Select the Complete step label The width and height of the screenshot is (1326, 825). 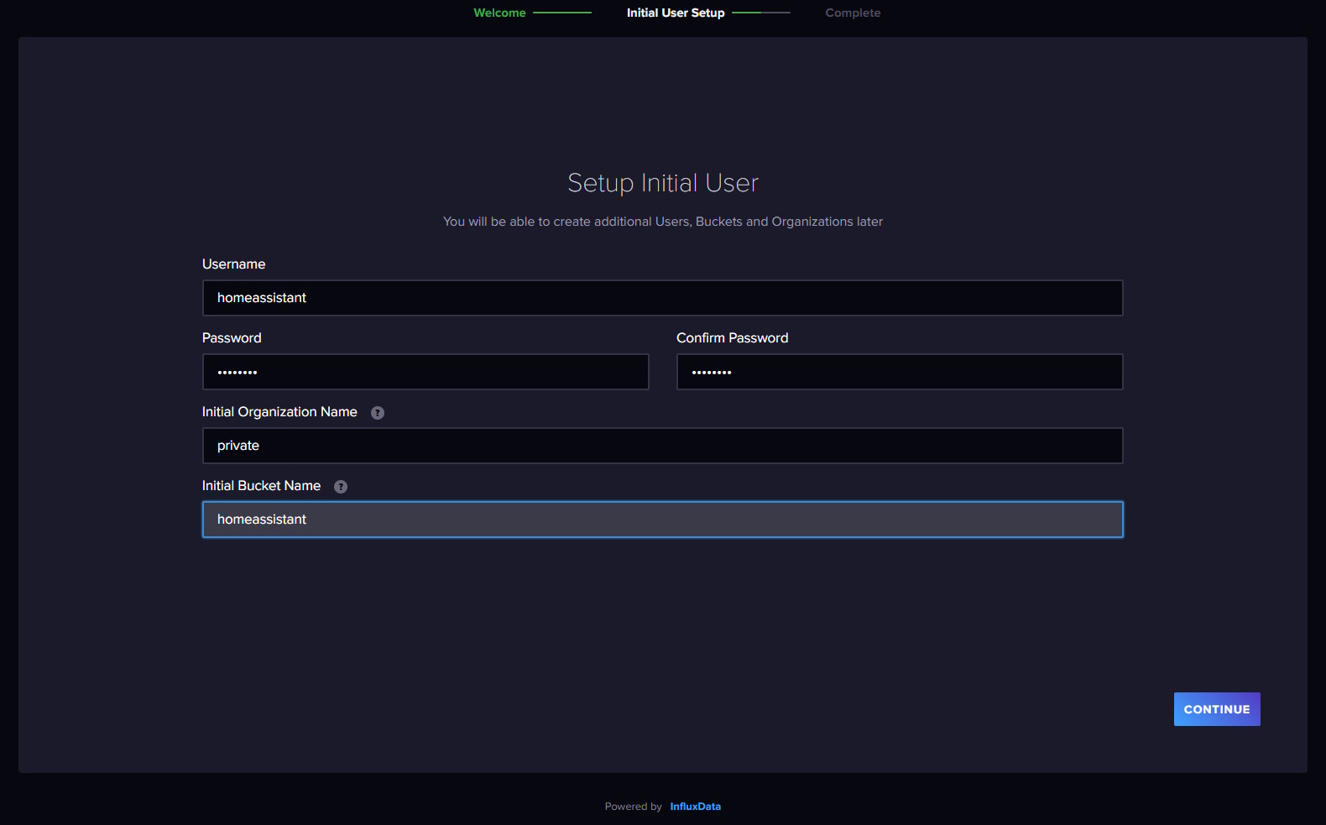(x=853, y=13)
